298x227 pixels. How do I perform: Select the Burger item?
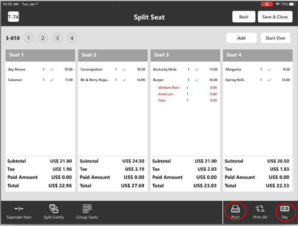point(185,80)
